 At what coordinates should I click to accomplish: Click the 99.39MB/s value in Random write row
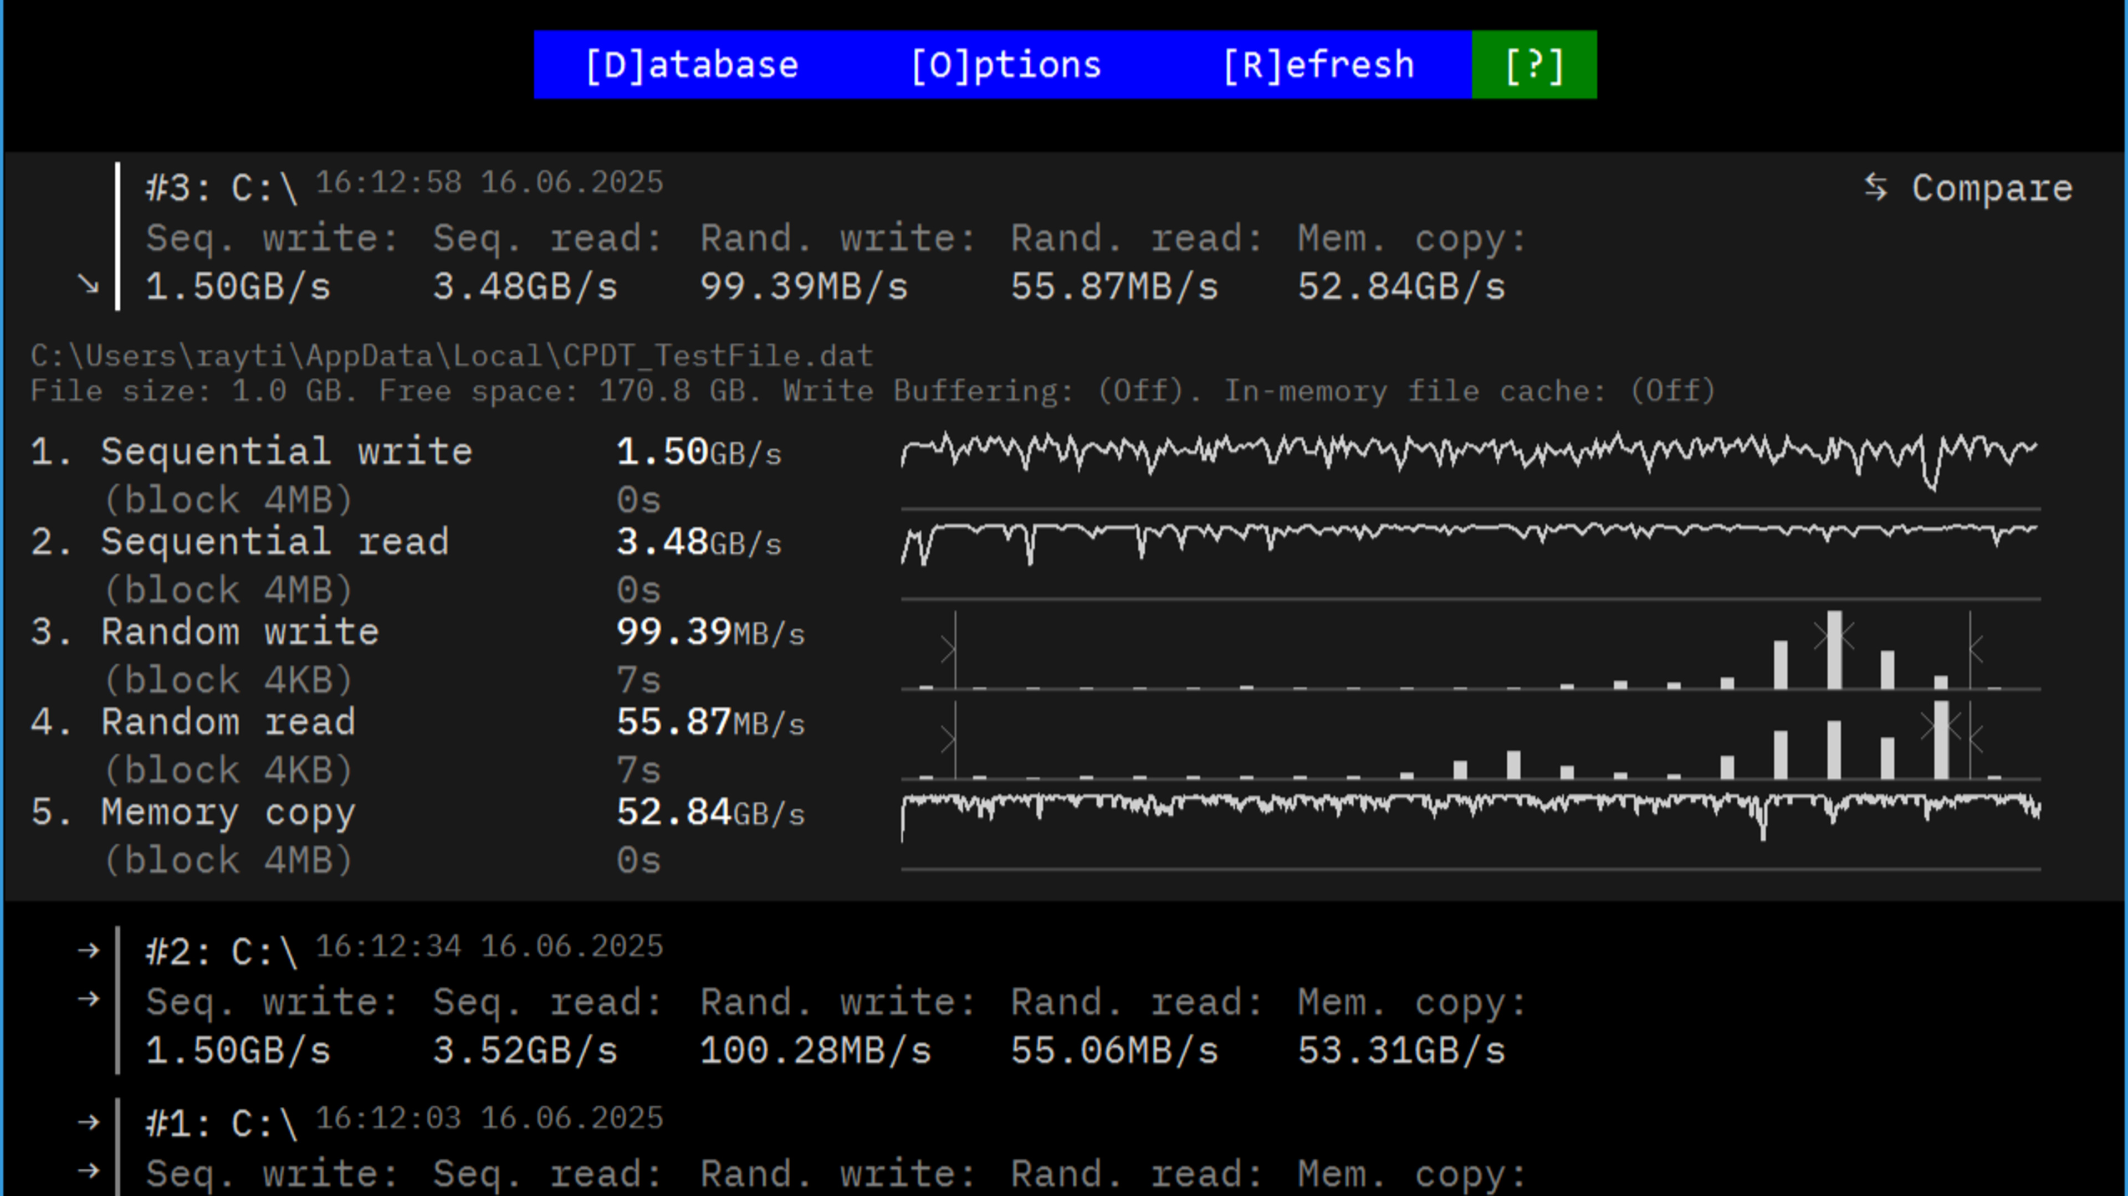tap(710, 632)
